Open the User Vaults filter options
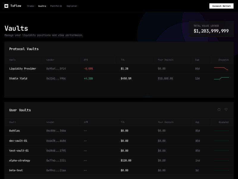Image resolution: width=238 pixels, height=179 pixels. tap(226, 110)
